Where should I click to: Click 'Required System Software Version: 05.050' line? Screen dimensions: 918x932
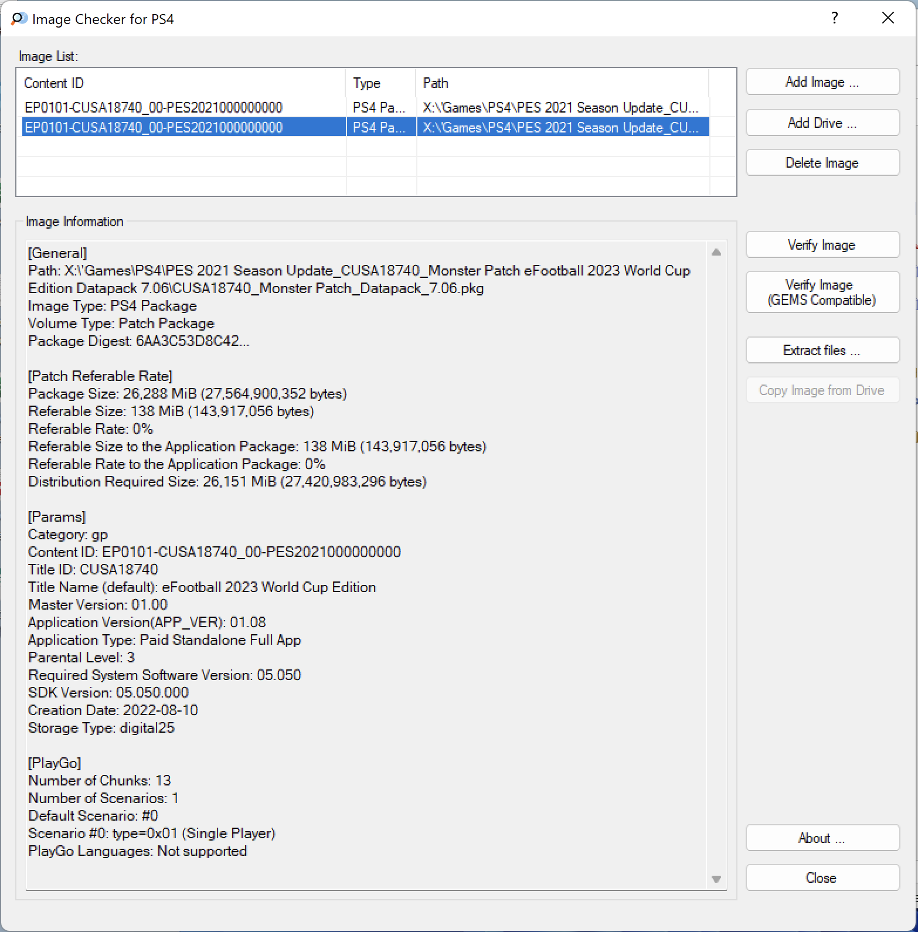[x=164, y=675]
